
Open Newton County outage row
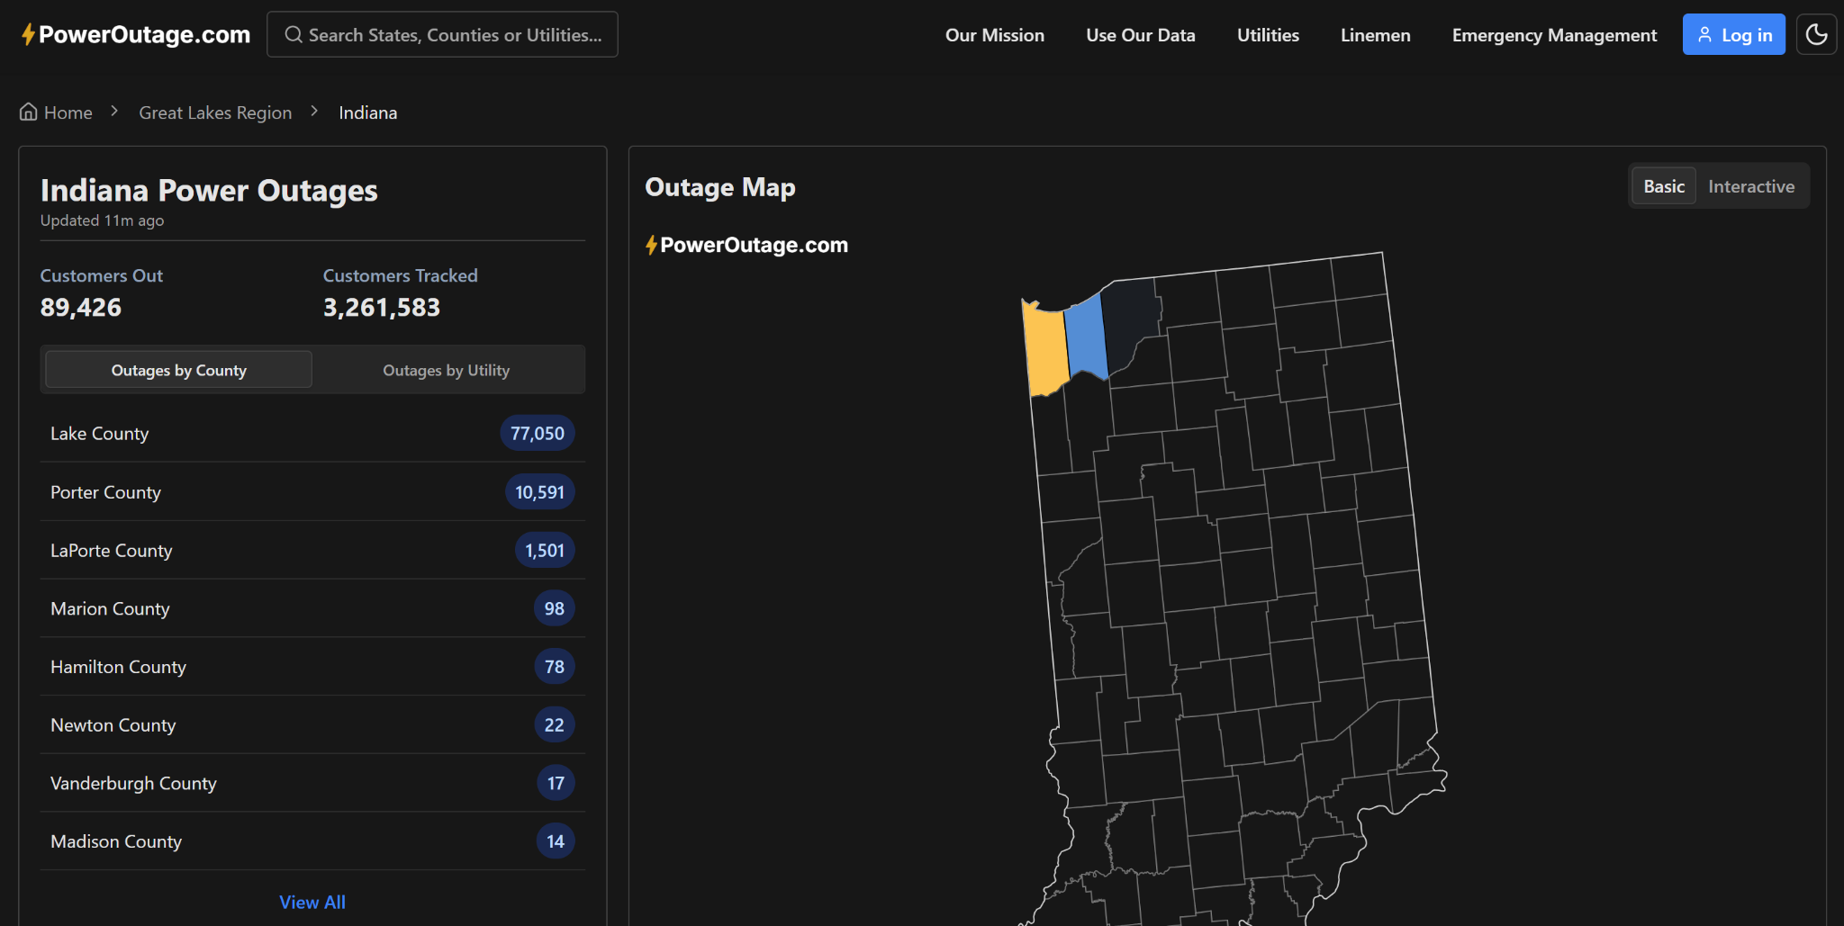point(312,725)
